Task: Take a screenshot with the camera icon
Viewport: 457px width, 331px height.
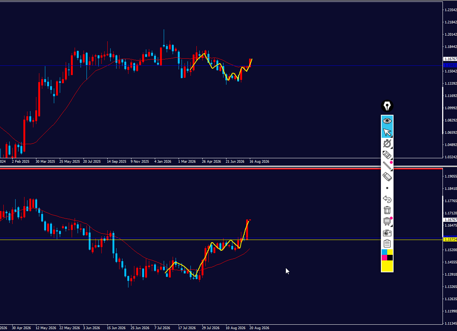Action: [x=387, y=233]
